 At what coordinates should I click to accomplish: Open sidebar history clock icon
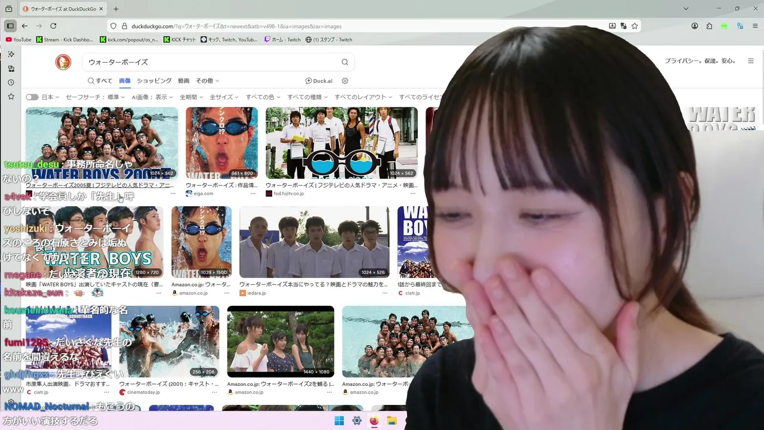(11, 82)
